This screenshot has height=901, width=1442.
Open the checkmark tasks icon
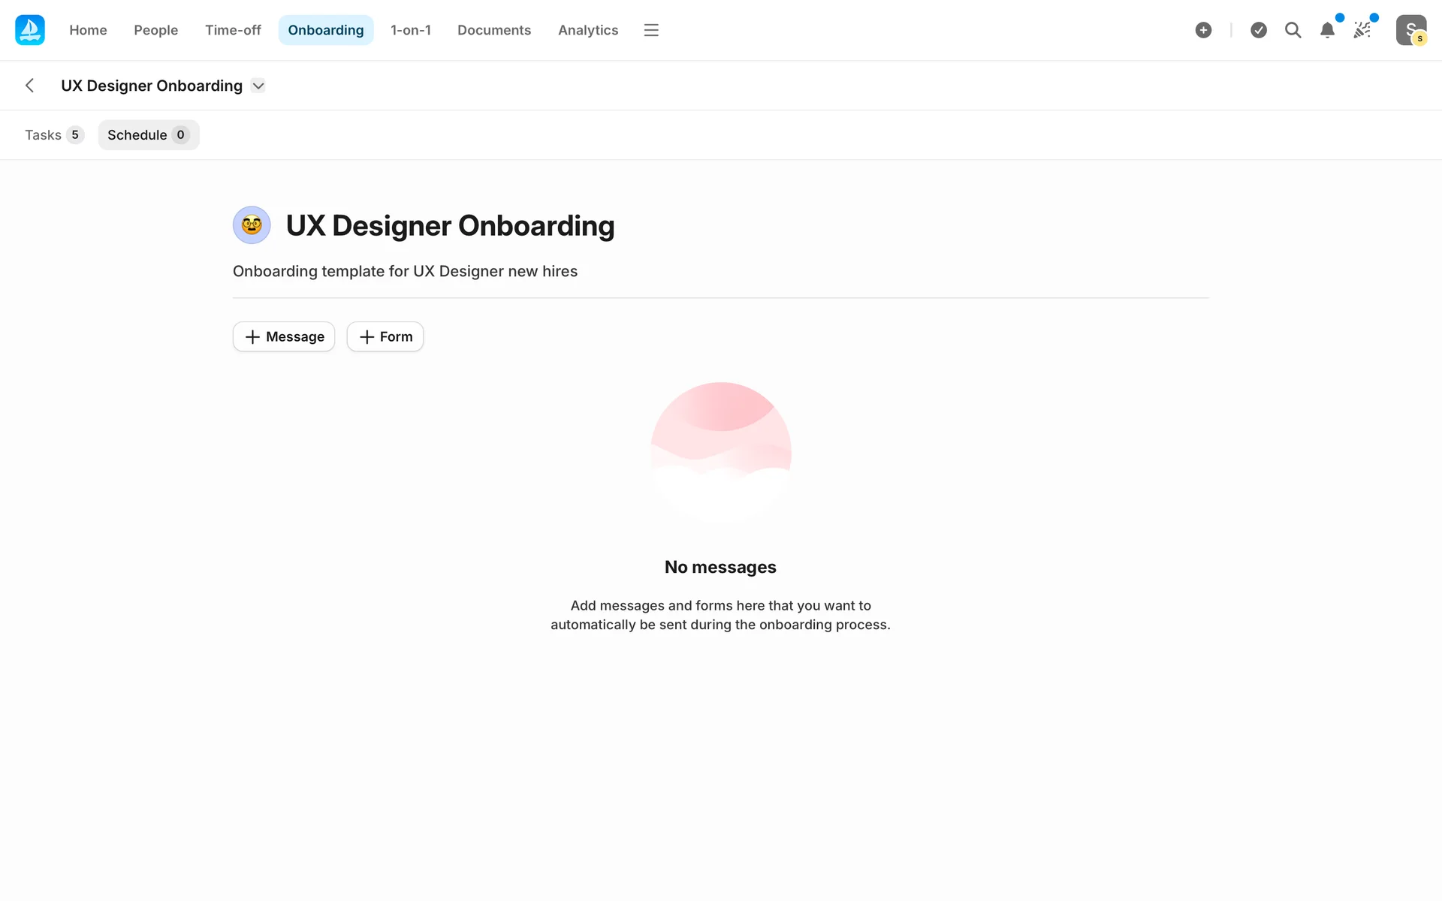(1259, 30)
